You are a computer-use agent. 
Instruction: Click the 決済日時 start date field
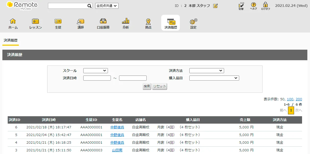97,78
